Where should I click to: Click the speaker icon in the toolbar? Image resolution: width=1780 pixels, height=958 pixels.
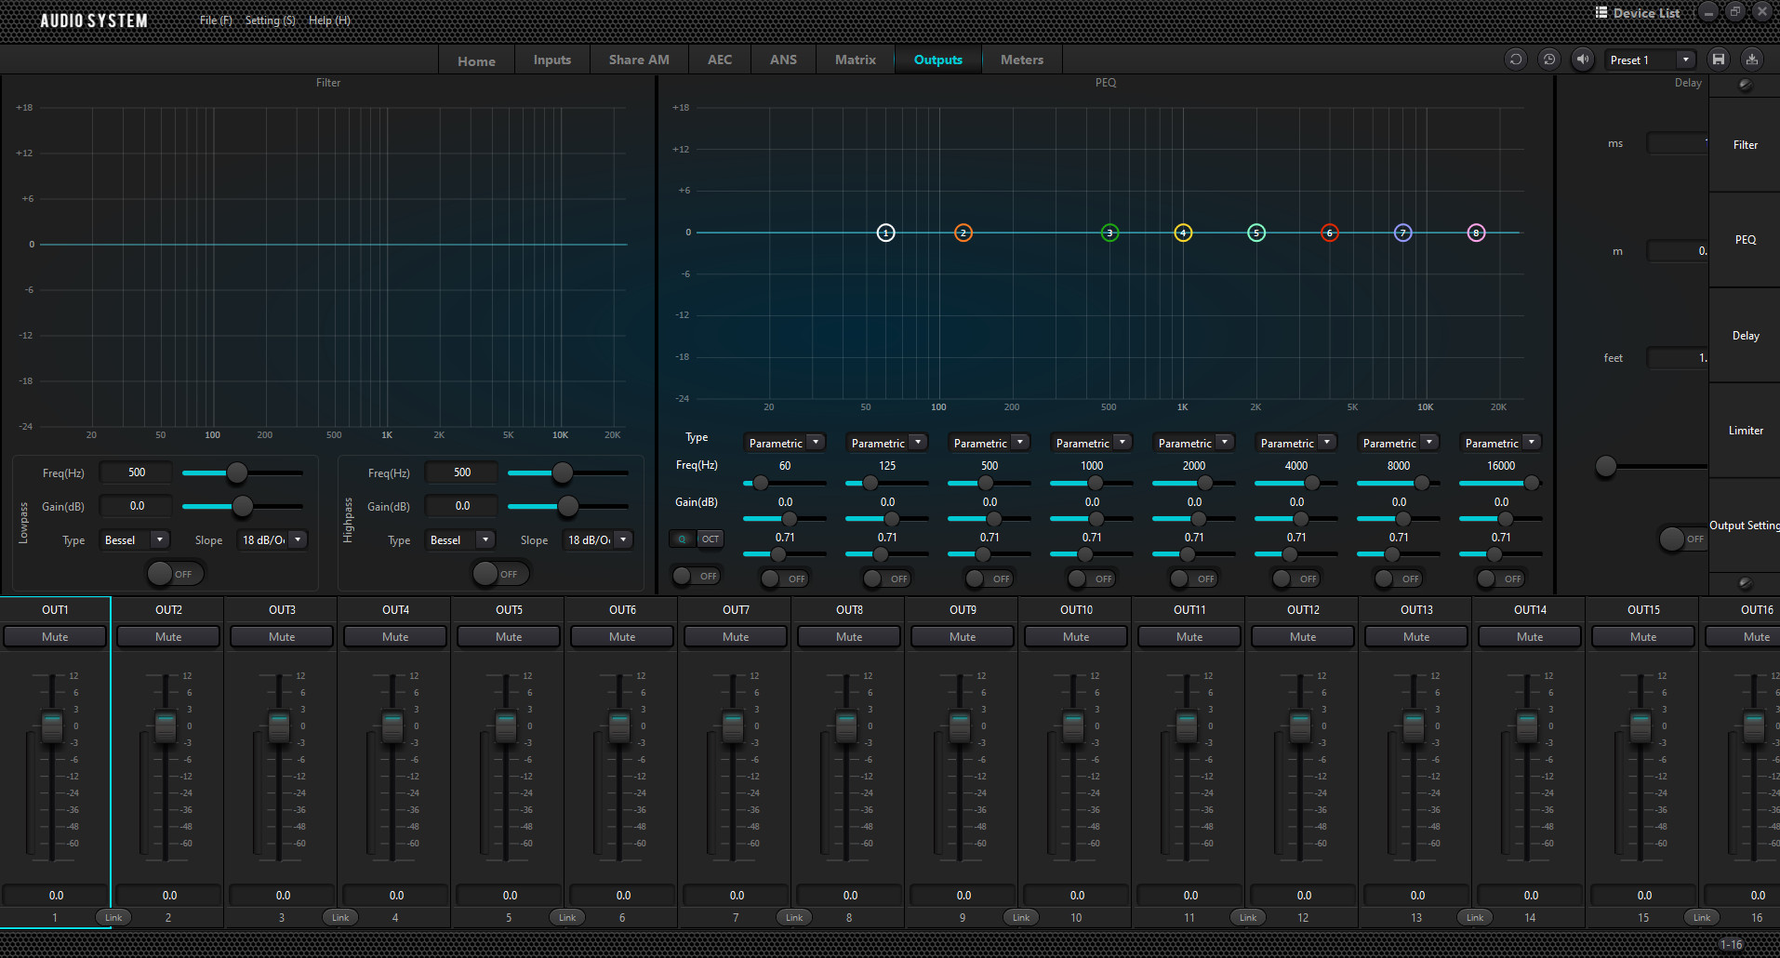pyautogui.click(x=1583, y=60)
